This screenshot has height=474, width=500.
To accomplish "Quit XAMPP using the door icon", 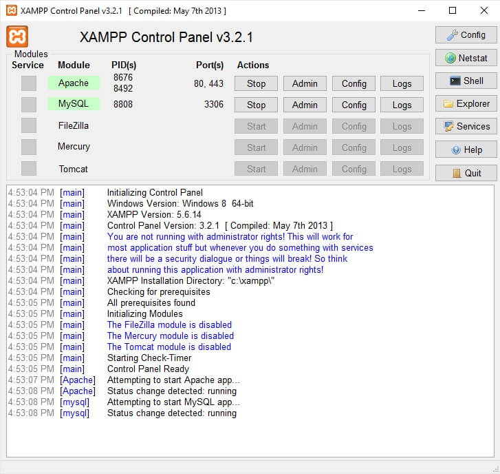I will coord(466,173).
